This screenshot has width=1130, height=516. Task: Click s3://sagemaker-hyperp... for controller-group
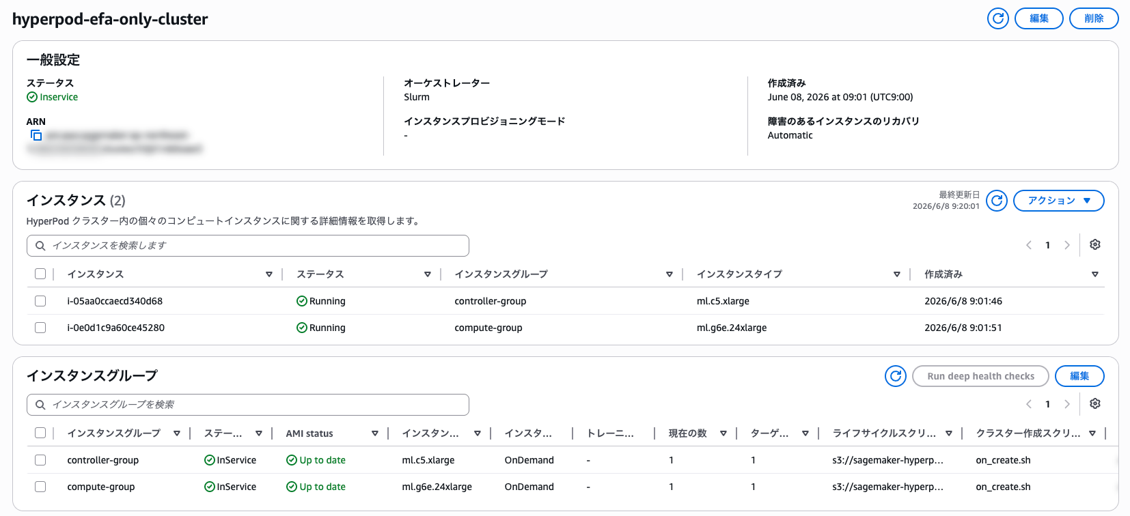click(x=887, y=460)
